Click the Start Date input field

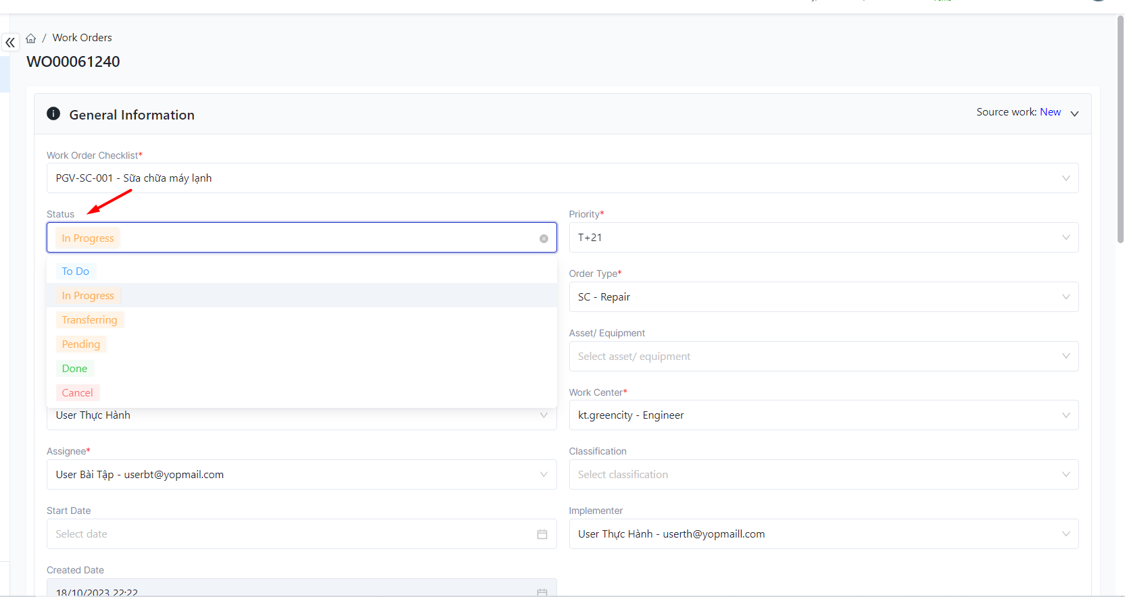pos(291,534)
